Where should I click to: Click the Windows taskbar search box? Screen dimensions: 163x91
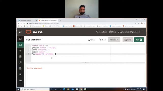point(35,89)
